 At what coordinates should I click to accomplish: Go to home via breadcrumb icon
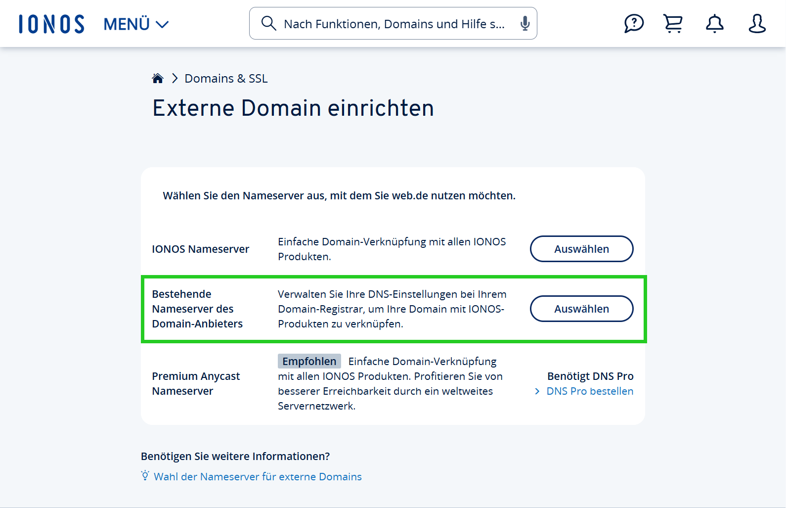click(x=158, y=78)
